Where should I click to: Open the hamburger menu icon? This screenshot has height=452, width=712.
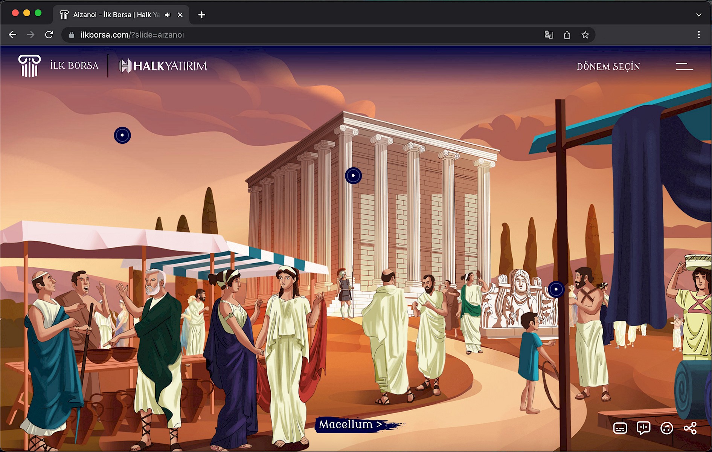(684, 67)
